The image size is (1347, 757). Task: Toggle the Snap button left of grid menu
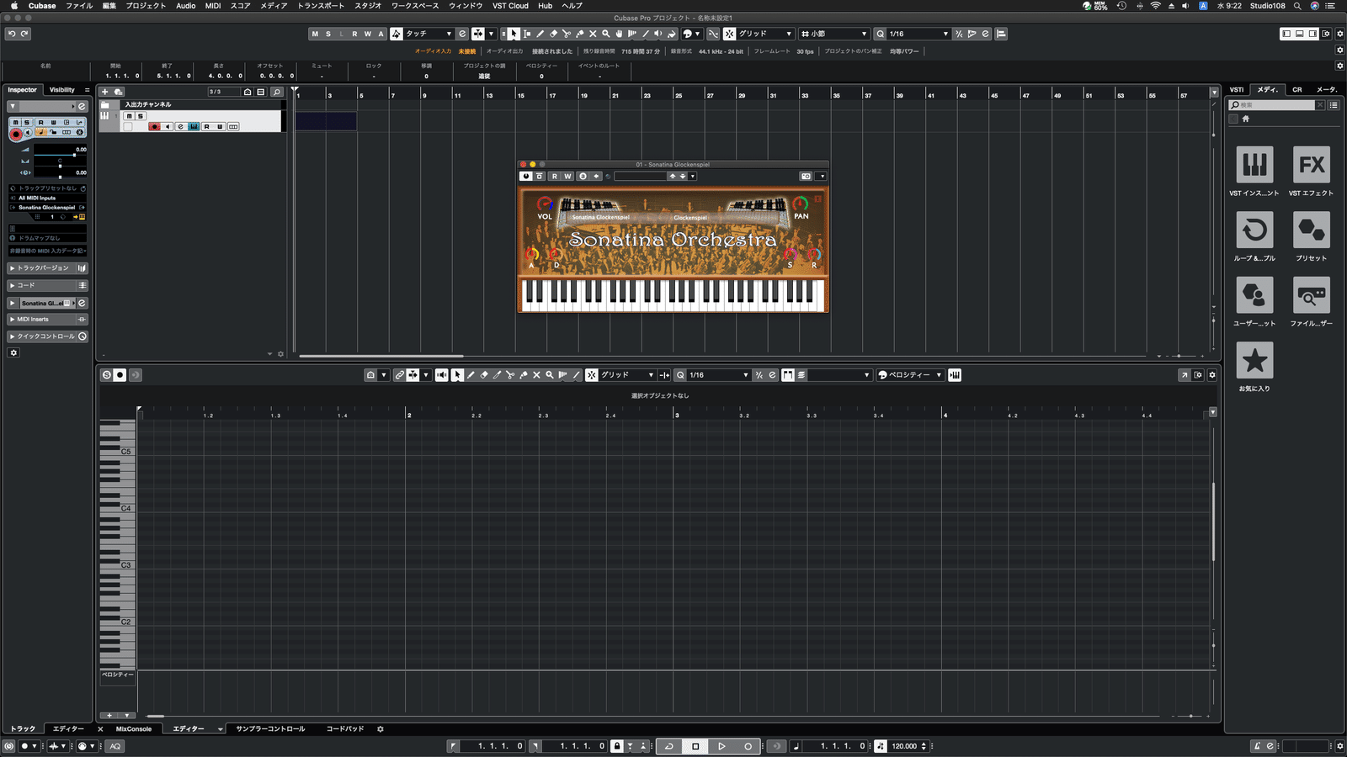pyautogui.click(x=729, y=34)
